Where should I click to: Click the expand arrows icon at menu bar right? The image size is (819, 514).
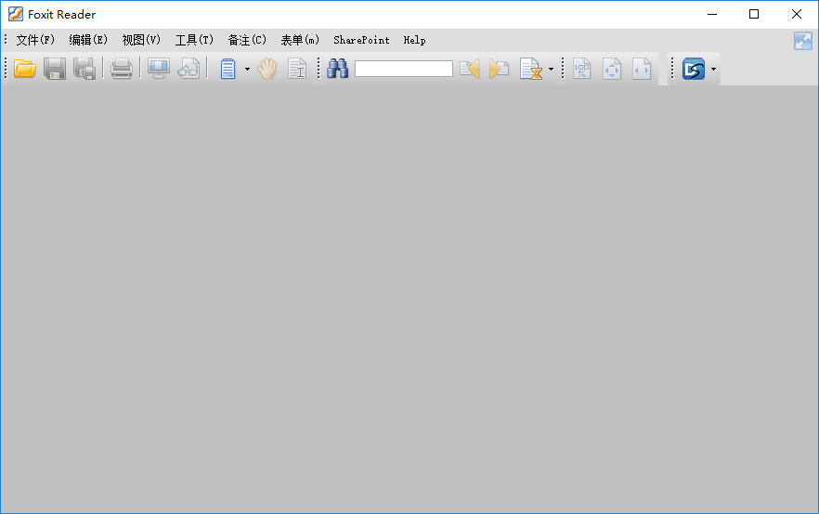803,41
